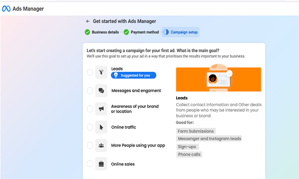Select More People using your app radio
The image size is (299, 179).
click(90, 146)
